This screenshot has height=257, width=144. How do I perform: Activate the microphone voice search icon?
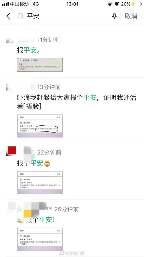(x=114, y=16)
